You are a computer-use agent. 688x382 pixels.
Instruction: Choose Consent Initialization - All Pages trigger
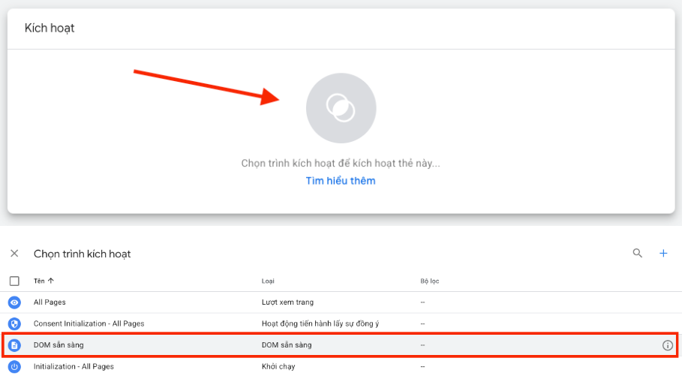coord(89,323)
